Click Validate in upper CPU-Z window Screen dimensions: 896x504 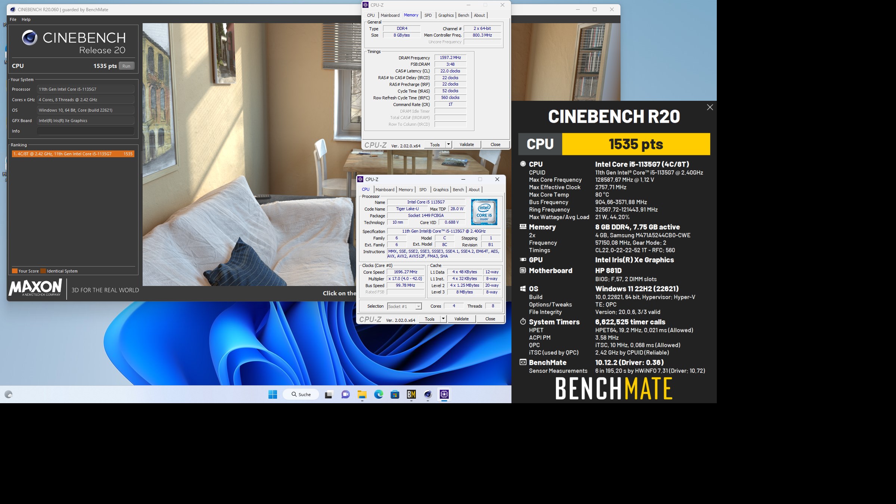(x=467, y=144)
